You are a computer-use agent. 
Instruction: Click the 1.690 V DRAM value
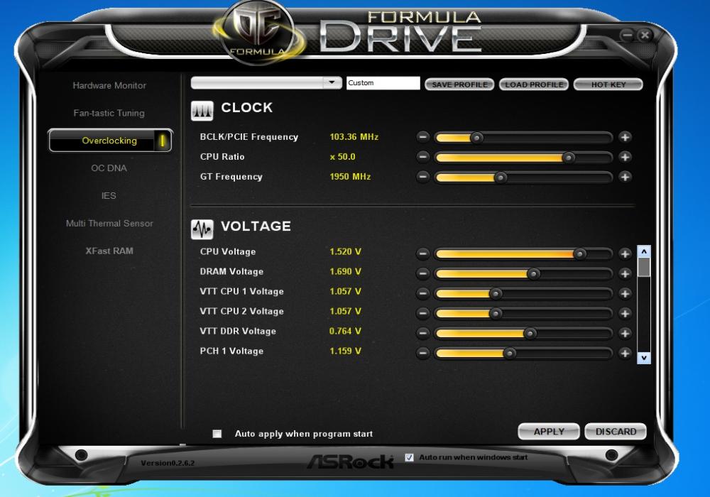click(x=345, y=272)
